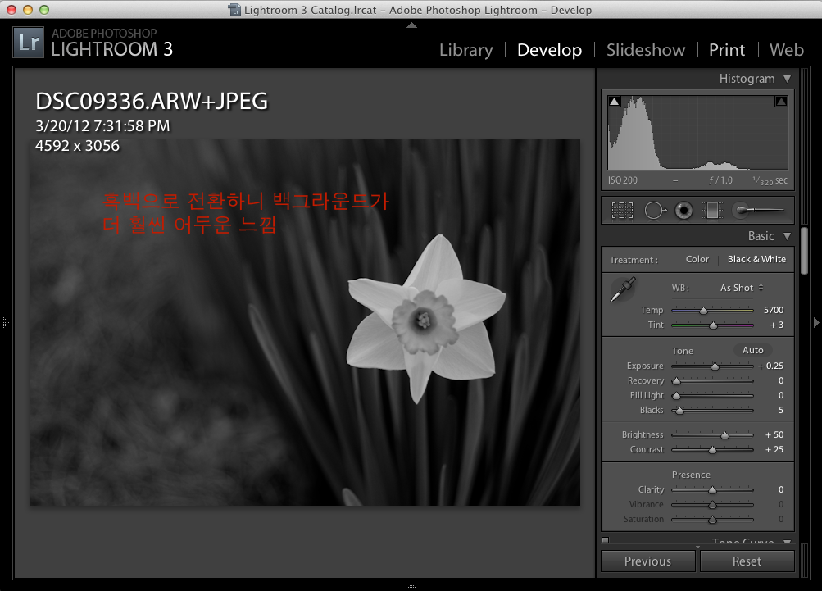822x591 pixels.
Task: Toggle shadow clipping indicator in histogram
Action: click(615, 102)
